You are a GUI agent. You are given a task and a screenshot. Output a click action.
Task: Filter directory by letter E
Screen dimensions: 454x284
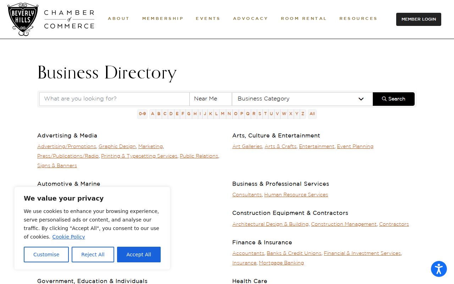177,114
